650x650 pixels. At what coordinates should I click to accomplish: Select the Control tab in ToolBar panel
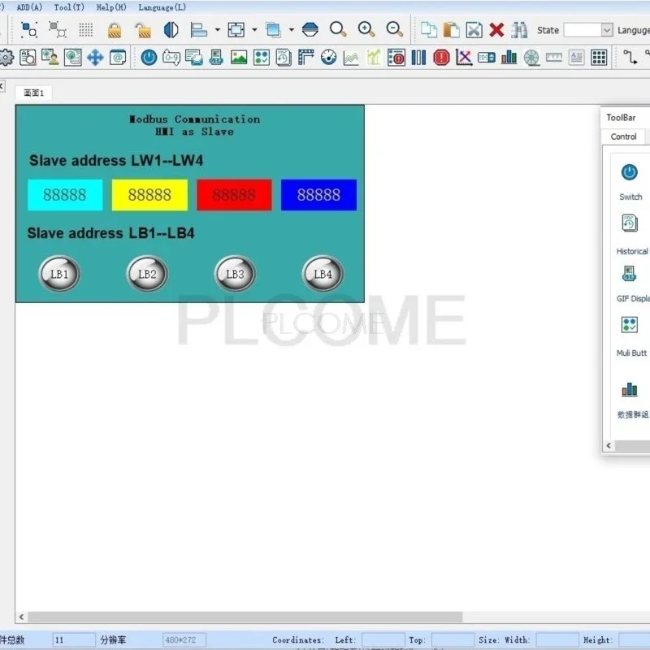point(623,136)
